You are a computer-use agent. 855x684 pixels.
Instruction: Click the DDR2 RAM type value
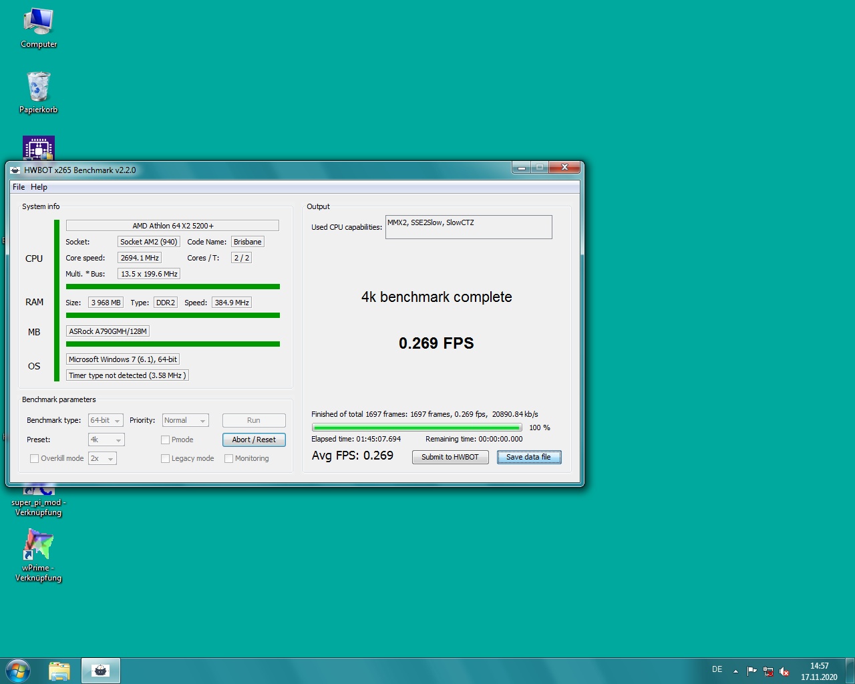[166, 303]
